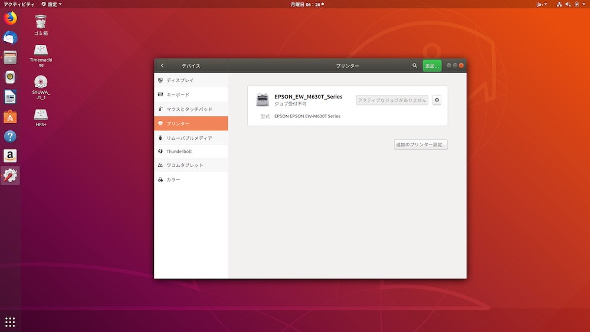Open the Ja input source dropdown
The width and height of the screenshot is (590, 332).
[x=542, y=4]
